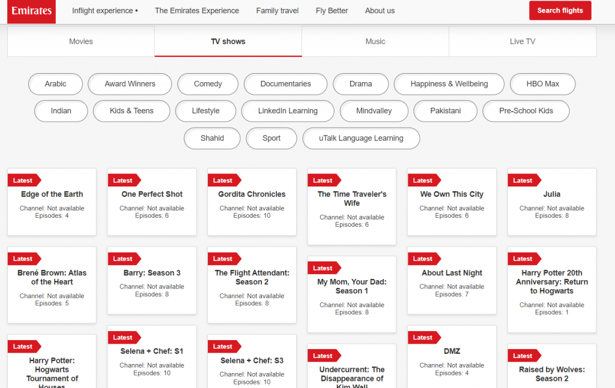Open The Flight Attendant: Season 2 card
This screenshot has width=615, height=388.
(x=252, y=285)
